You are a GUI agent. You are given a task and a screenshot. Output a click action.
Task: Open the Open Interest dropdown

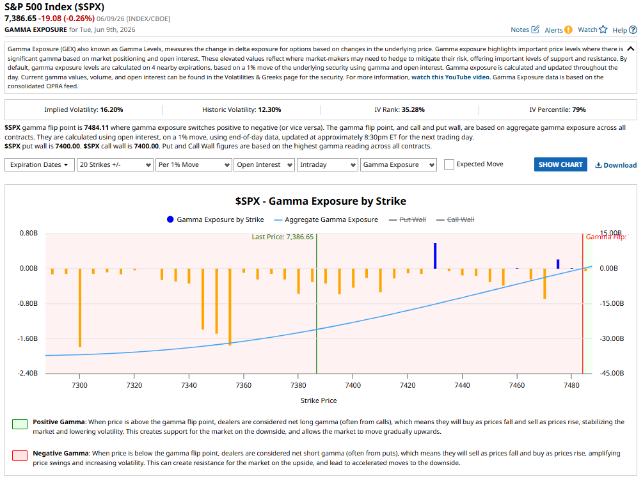264,165
